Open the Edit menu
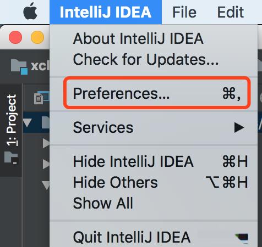 pos(231,12)
